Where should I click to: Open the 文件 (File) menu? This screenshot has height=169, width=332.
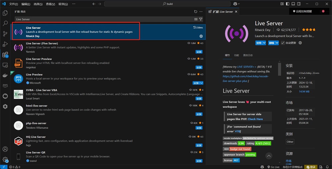[13, 4]
